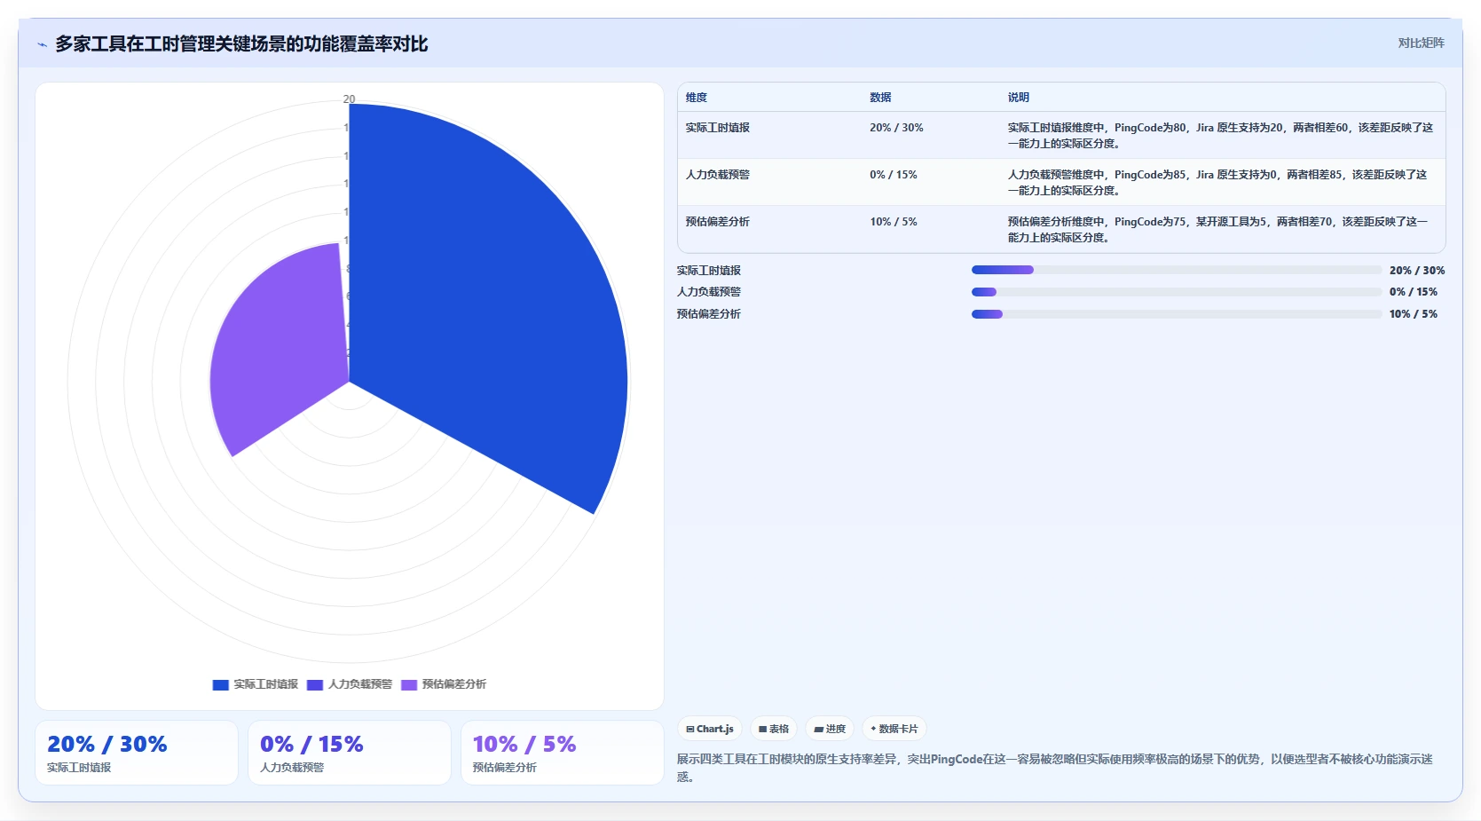Viewport: 1481px width, 821px height.
Task: Click the 表格 tag chip
Action: (x=774, y=729)
